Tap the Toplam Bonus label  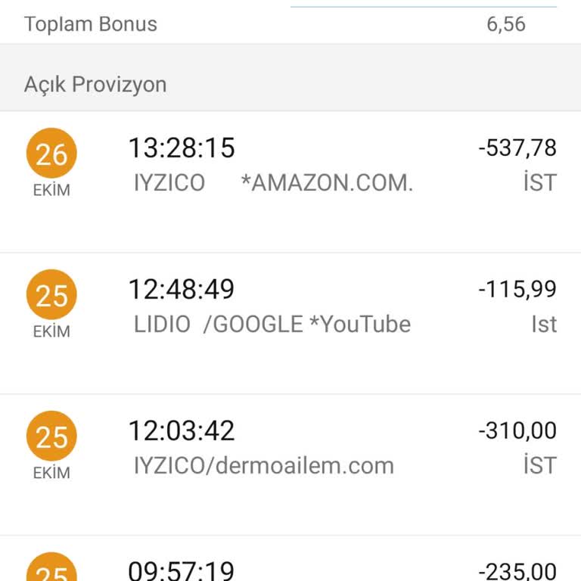click(91, 24)
